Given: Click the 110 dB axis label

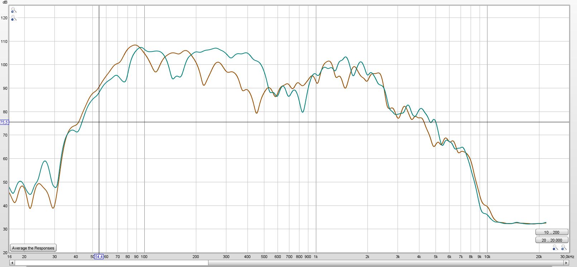Looking at the screenshot, I should [4, 41].
